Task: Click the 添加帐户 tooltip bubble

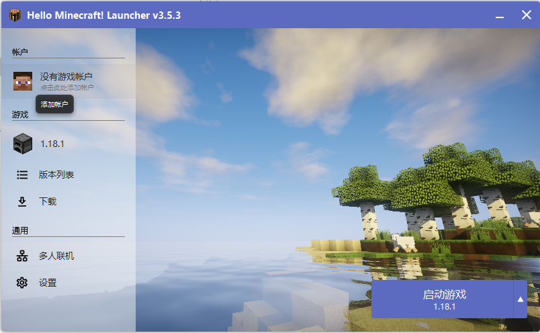Action: coord(54,104)
